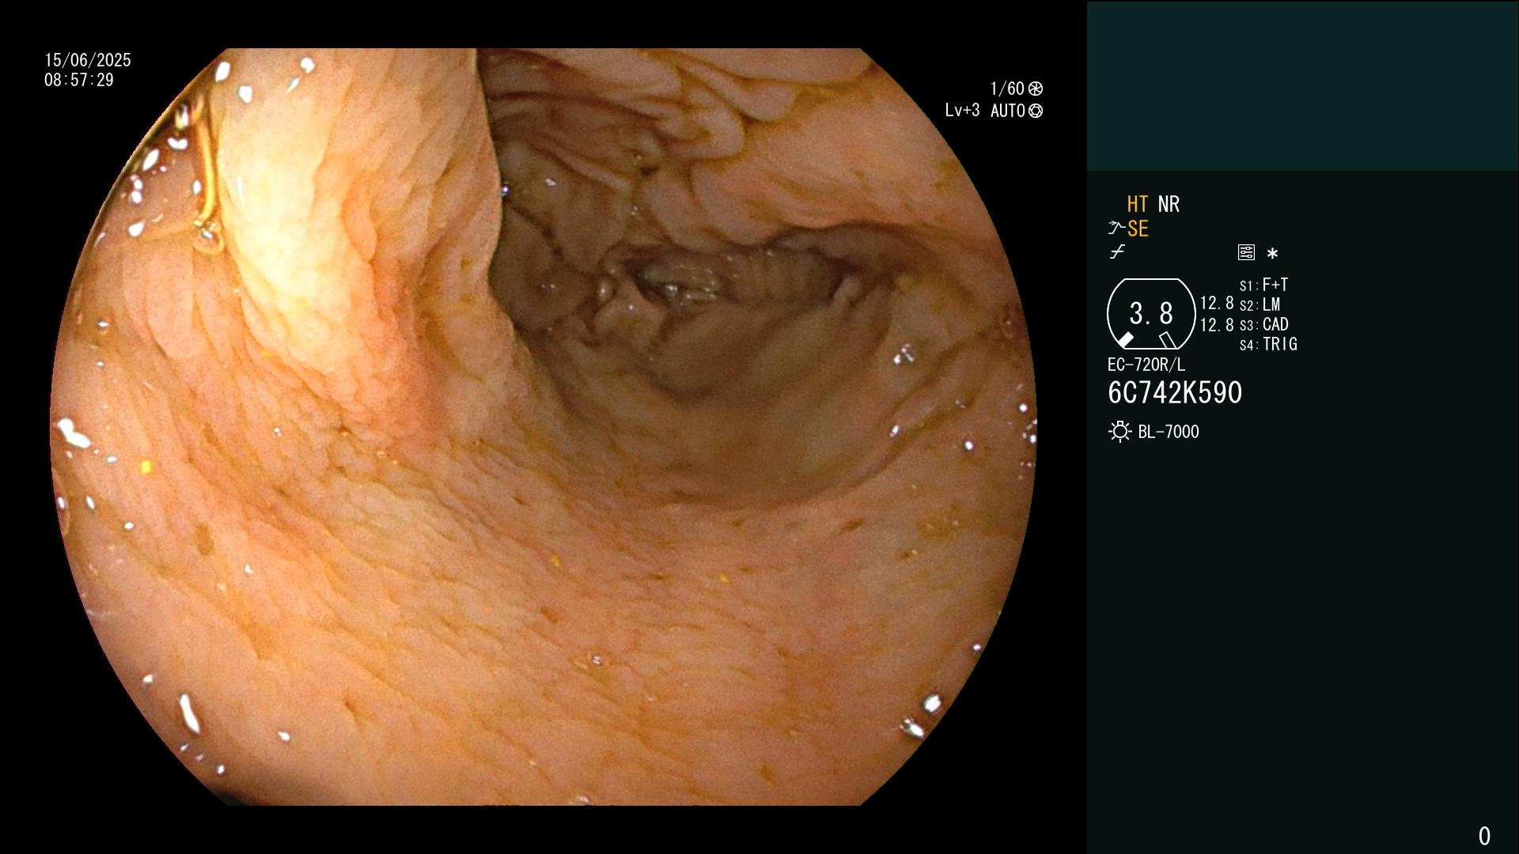The image size is (1519, 854).
Task: Click the date 15/06/2025
Action: [88, 60]
